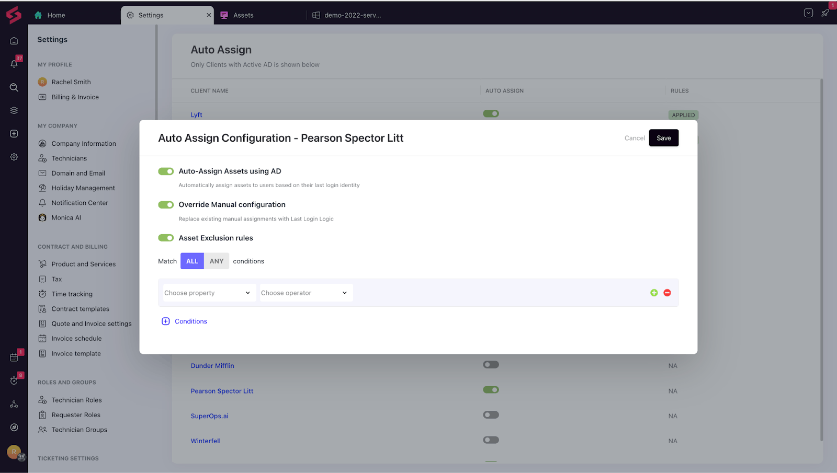The height and width of the screenshot is (473, 837).
Task: Click the search magnifier sidebar icon
Action: tap(14, 87)
